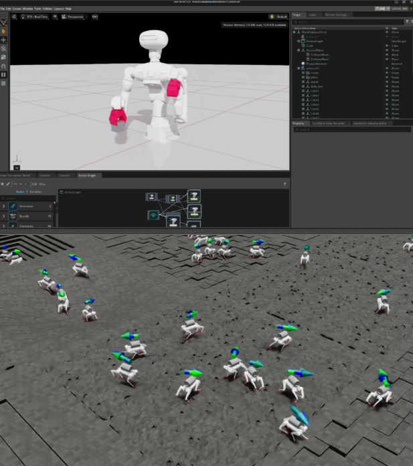
Task: Open the Action Graph help question mark
Action: 284,184
